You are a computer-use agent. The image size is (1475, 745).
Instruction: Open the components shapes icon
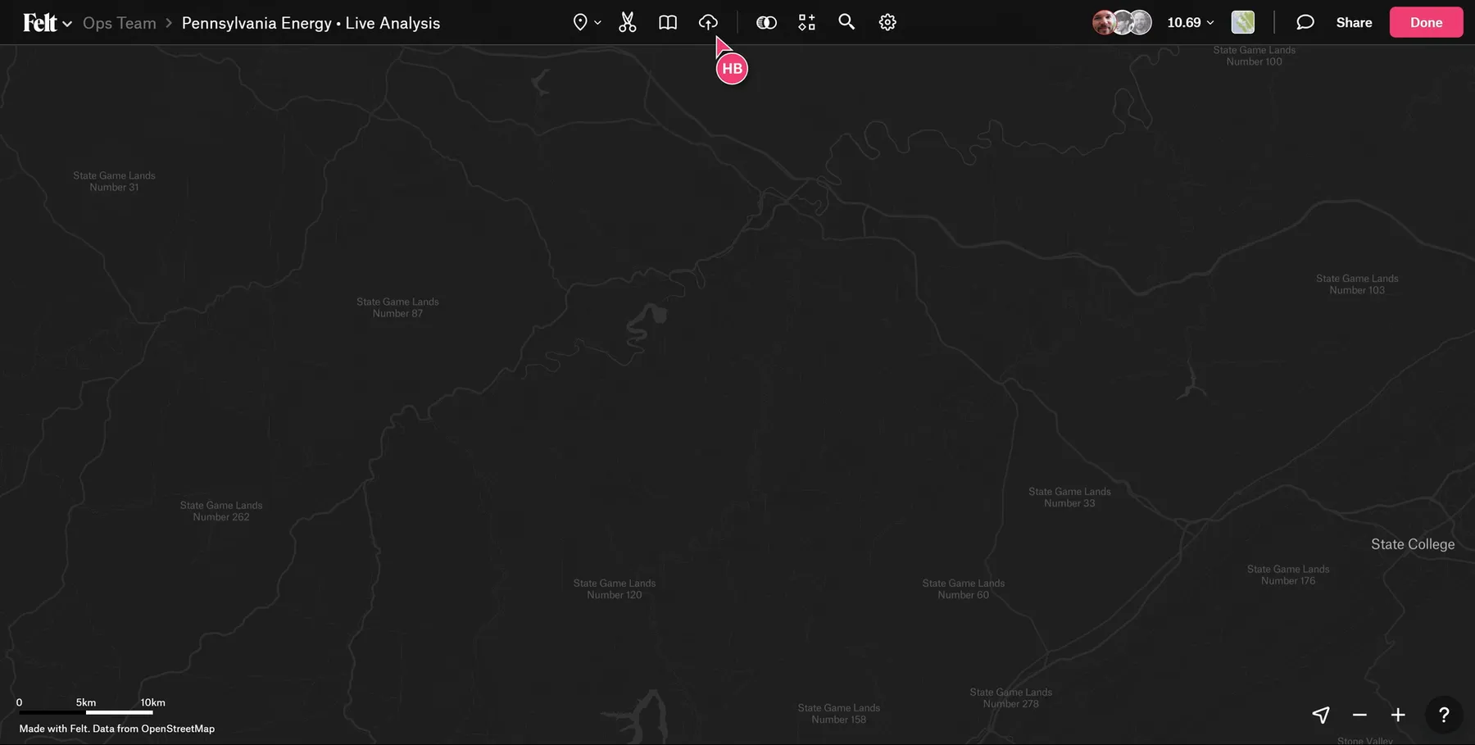coord(806,22)
